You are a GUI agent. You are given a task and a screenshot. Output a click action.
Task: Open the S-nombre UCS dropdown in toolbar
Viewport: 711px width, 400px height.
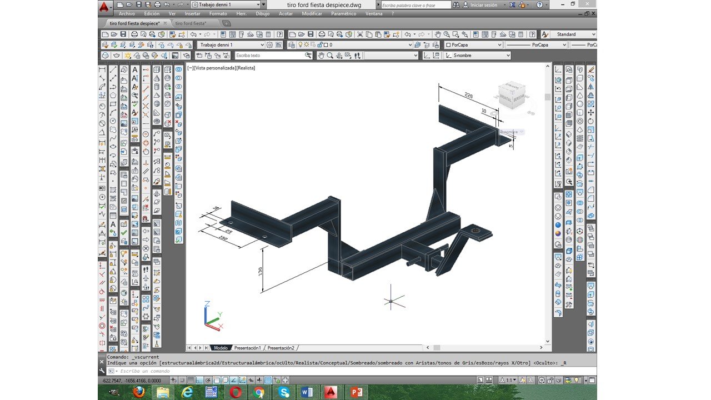click(x=478, y=56)
